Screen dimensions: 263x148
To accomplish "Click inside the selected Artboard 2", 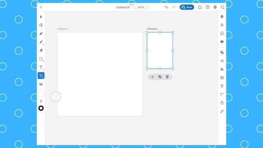I will click(x=160, y=50).
